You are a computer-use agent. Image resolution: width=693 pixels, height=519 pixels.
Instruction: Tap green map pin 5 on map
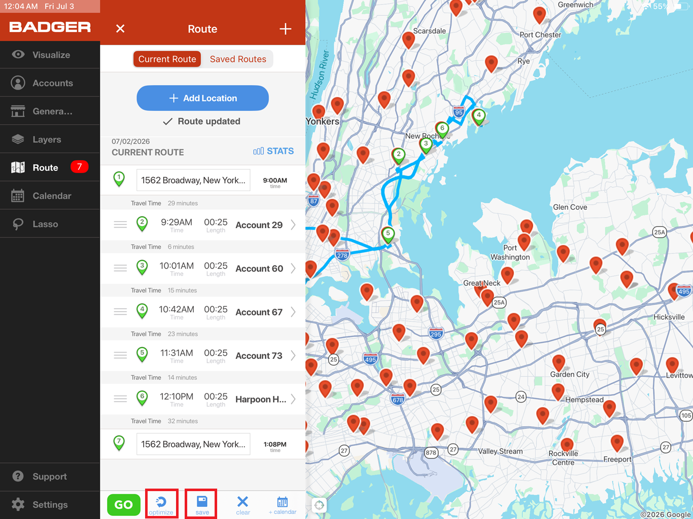(x=388, y=235)
